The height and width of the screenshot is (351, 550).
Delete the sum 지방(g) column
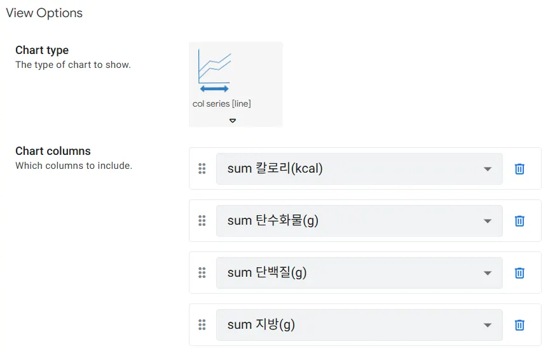(519, 325)
